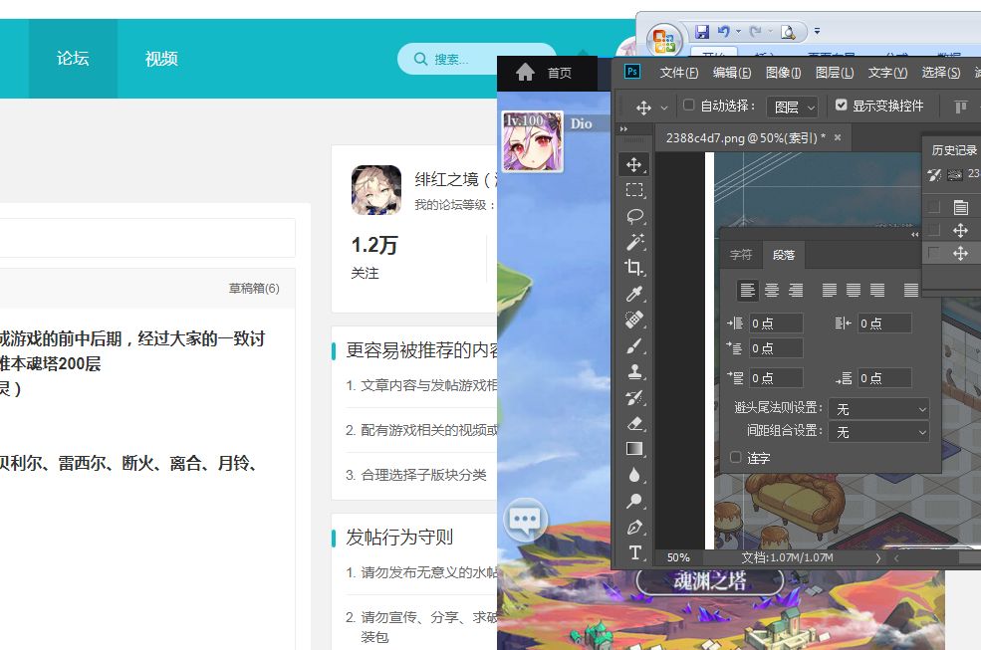The height and width of the screenshot is (650, 981).
Task: Click the 绯红之境 forum avatar
Action: (x=376, y=190)
